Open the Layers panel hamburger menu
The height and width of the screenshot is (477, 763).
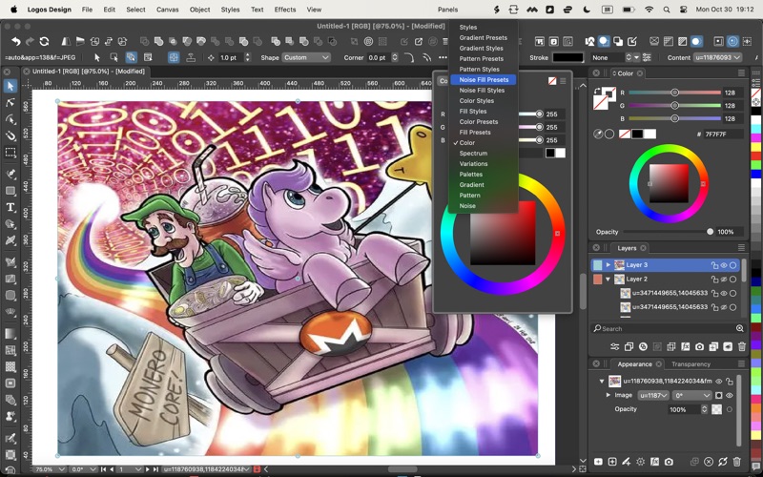[741, 248]
